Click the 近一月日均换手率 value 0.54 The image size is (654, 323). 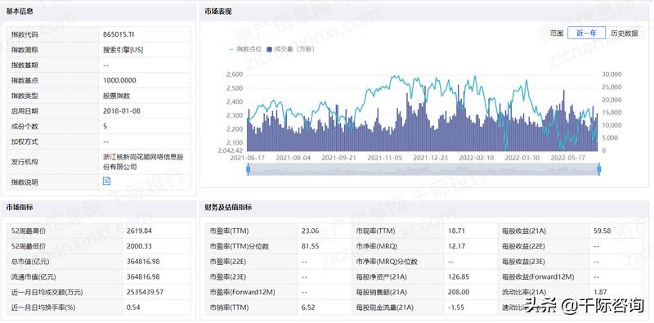coord(133,307)
